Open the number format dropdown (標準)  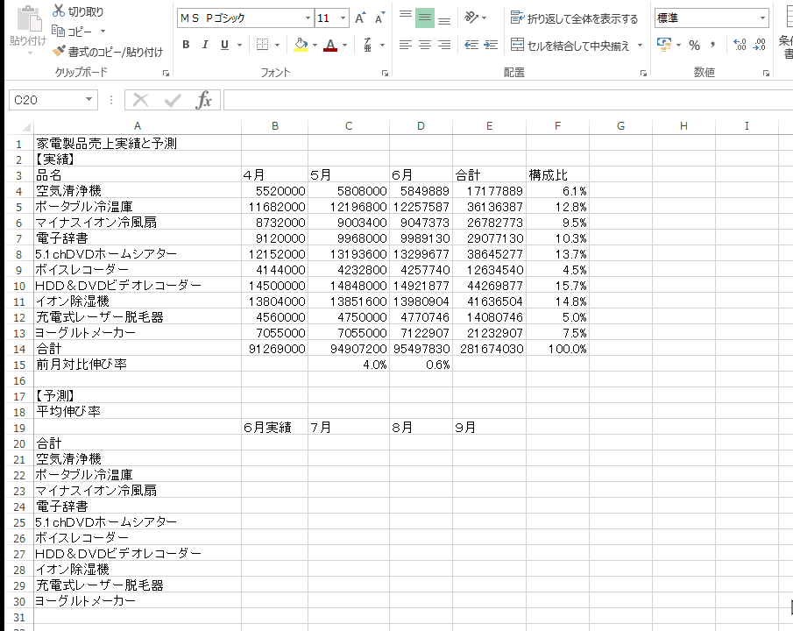point(762,18)
